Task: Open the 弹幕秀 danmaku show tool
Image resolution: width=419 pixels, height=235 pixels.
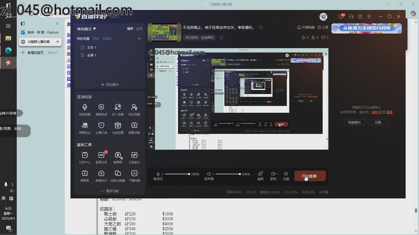Action: click(85, 176)
